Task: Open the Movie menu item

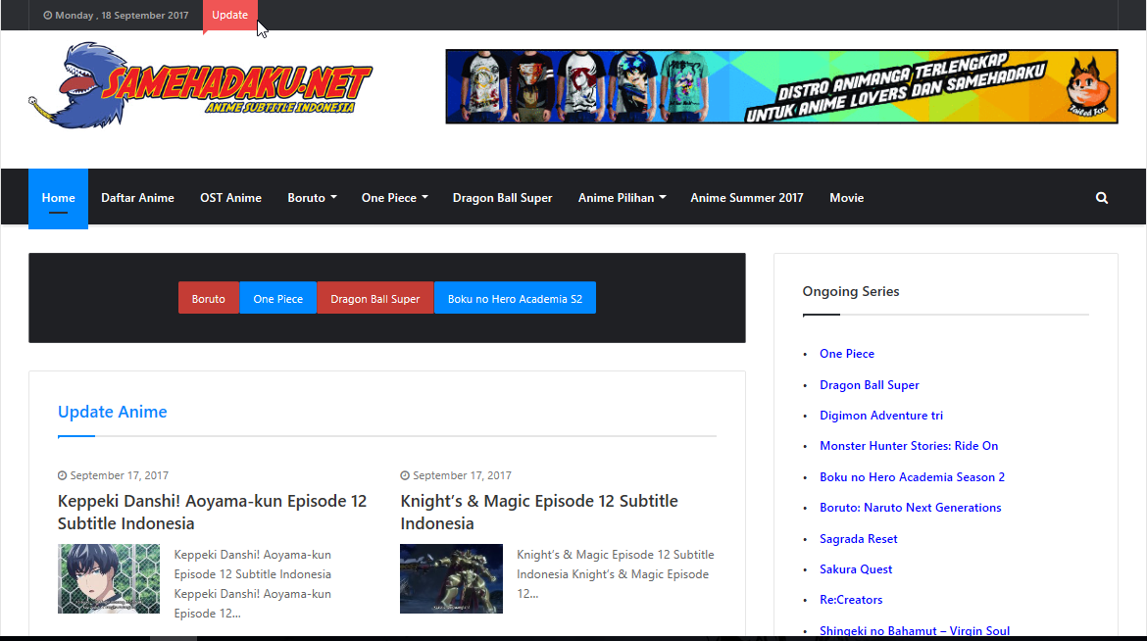Action: pyautogui.click(x=846, y=198)
